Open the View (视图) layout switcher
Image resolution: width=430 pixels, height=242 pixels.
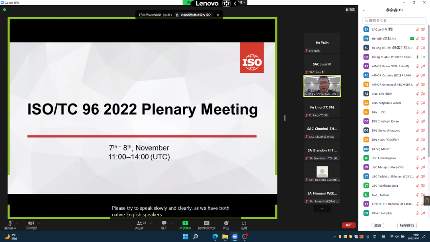pyautogui.click(x=350, y=10)
